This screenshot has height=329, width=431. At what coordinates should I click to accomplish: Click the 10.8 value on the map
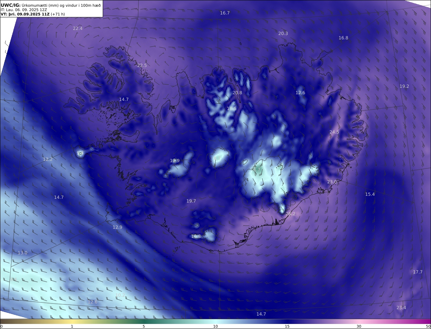pyautogui.click(x=196, y=236)
